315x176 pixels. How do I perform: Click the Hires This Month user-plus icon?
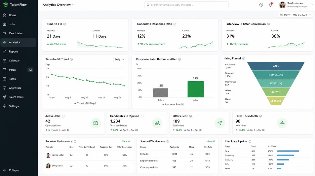coord(282,123)
